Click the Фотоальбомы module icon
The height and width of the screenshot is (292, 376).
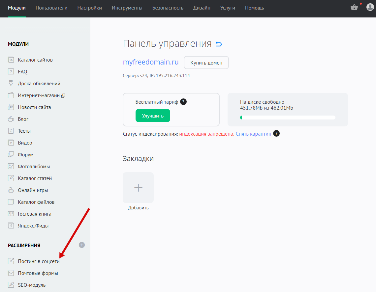[11, 167]
